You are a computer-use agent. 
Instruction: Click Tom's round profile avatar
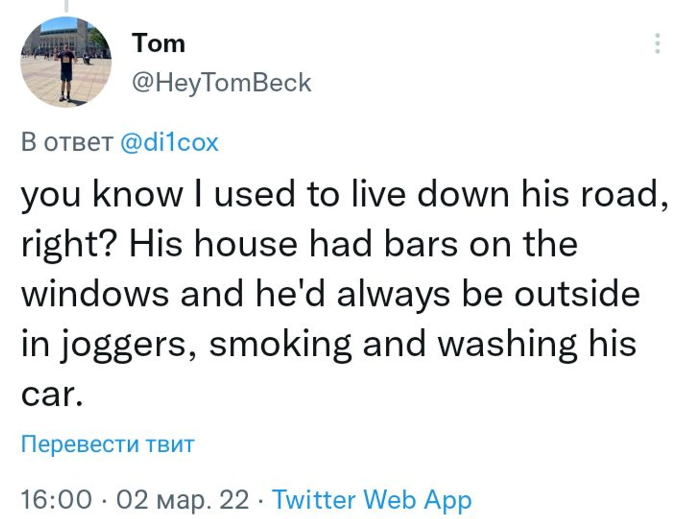coord(66,62)
